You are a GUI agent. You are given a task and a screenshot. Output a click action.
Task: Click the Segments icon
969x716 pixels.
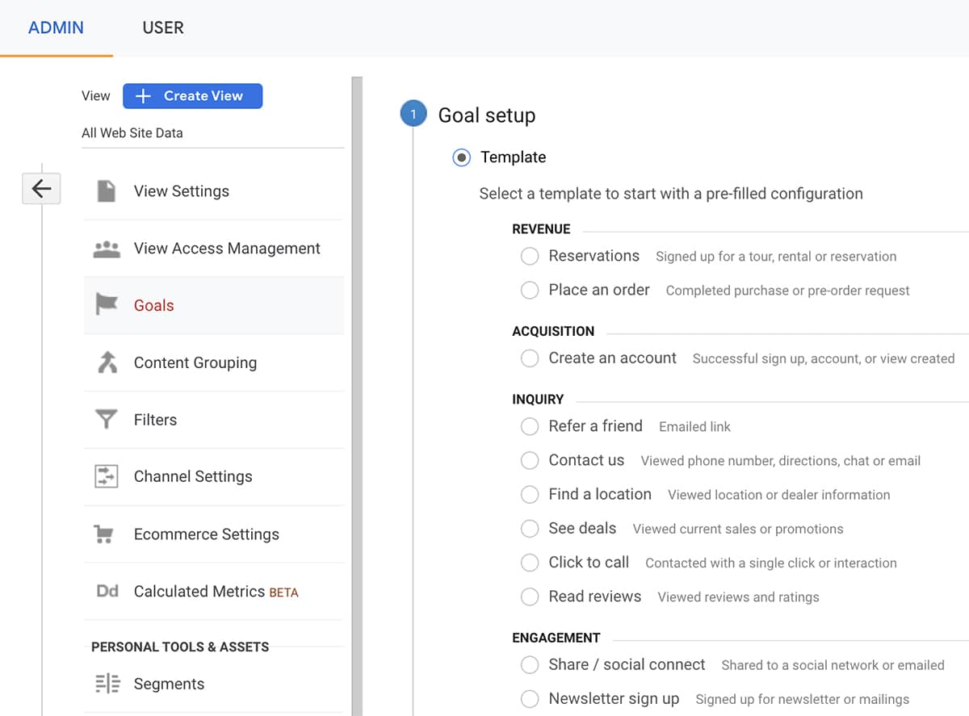point(107,684)
